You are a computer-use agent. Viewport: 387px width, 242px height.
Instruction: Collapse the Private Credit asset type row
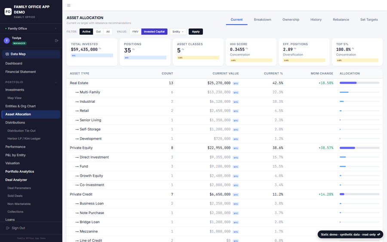coord(81,194)
